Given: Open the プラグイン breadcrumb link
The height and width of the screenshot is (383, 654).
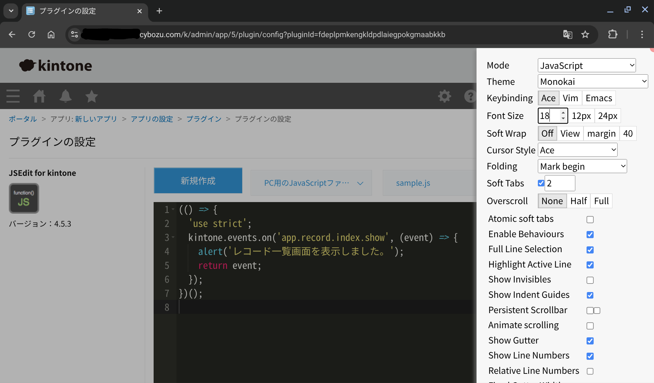Looking at the screenshot, I should click(x=204, y=119).
